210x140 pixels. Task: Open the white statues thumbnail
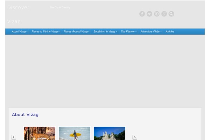110,133
